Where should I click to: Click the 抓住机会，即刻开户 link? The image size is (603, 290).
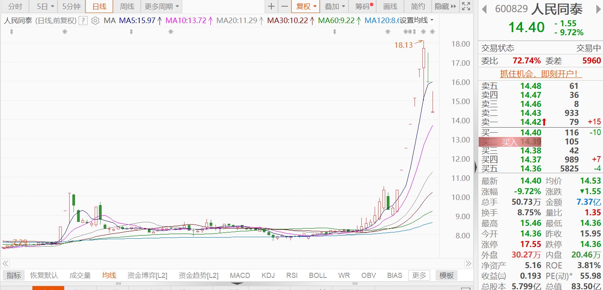click(540, 74)
